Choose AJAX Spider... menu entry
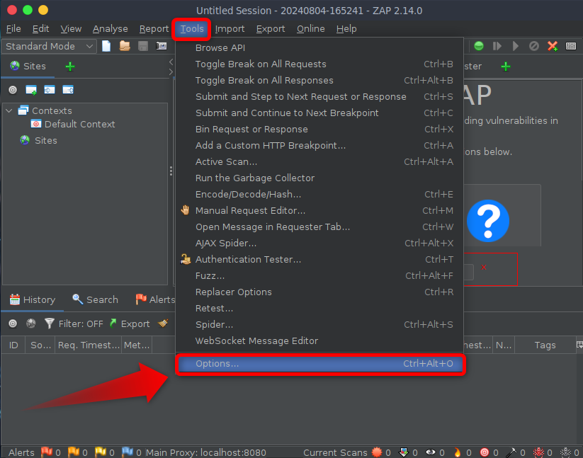This screenshot has height=458, width=583. point(319,244)
